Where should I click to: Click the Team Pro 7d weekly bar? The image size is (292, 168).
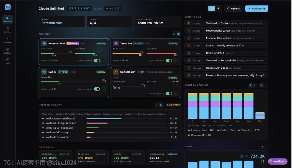tap(162, 53)
